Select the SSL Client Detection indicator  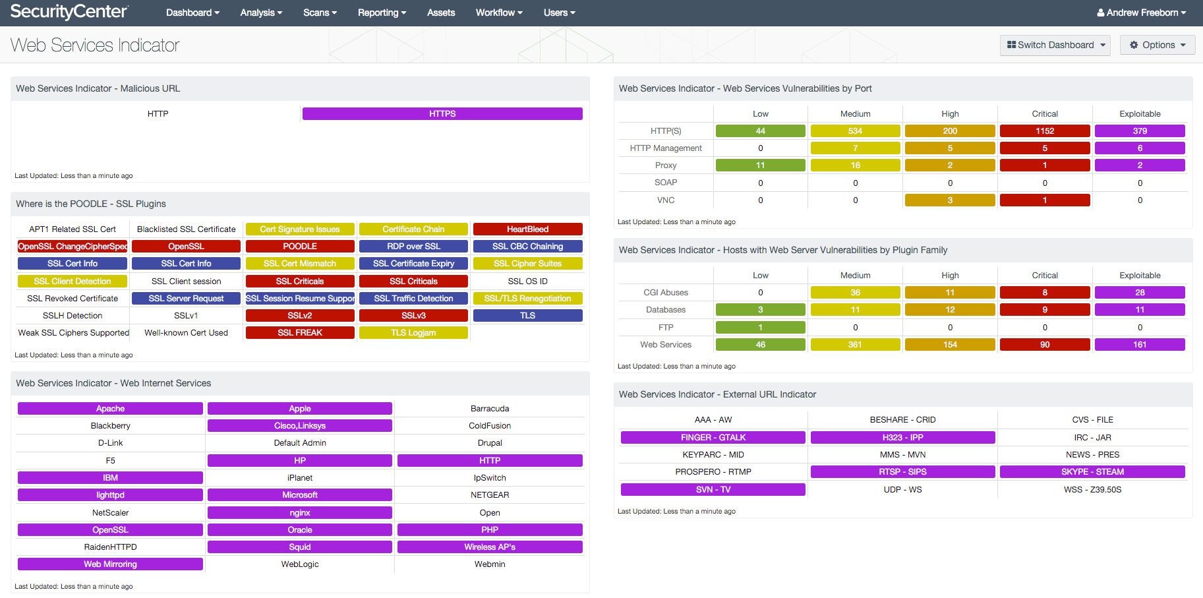point(73,282)
